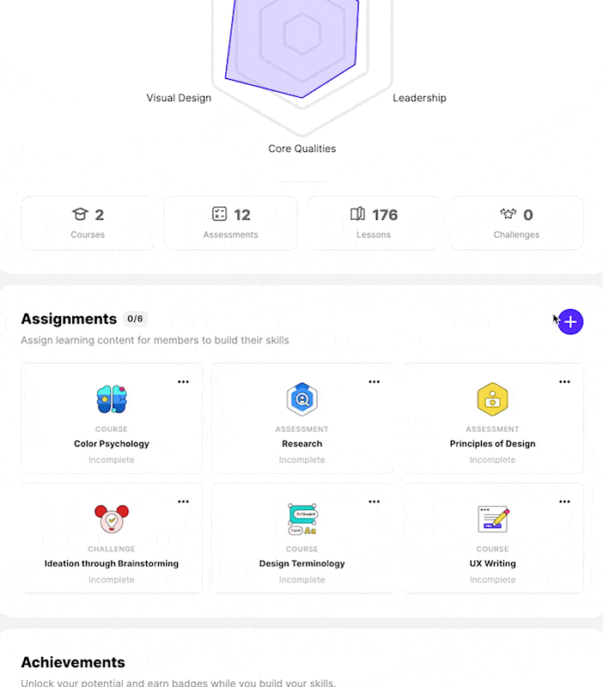Screen dimensions: 603x687
Task: Click the Research magnifier hexagon icon
Action: (x=302, y=399)
